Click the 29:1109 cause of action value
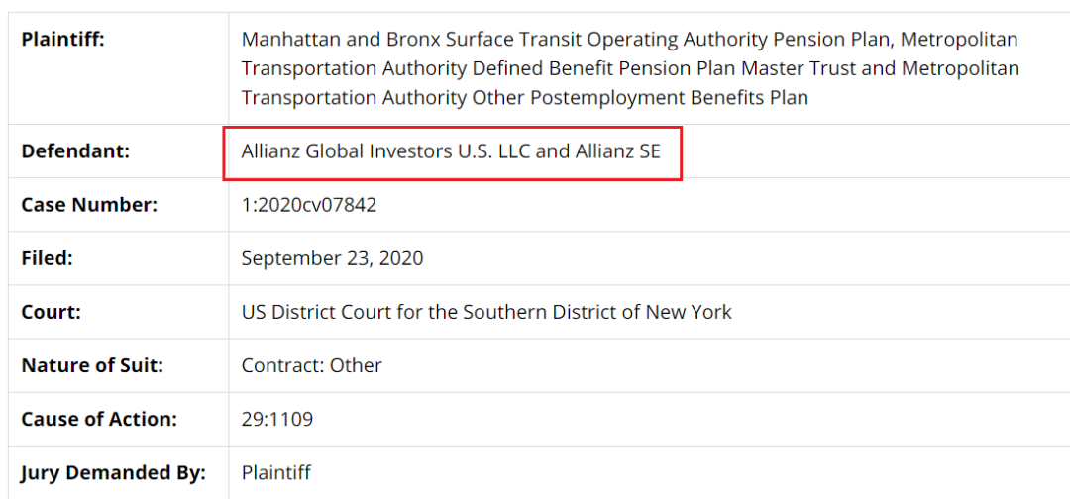The width and height of the screenshot is (1070, 499). [277, 419]
